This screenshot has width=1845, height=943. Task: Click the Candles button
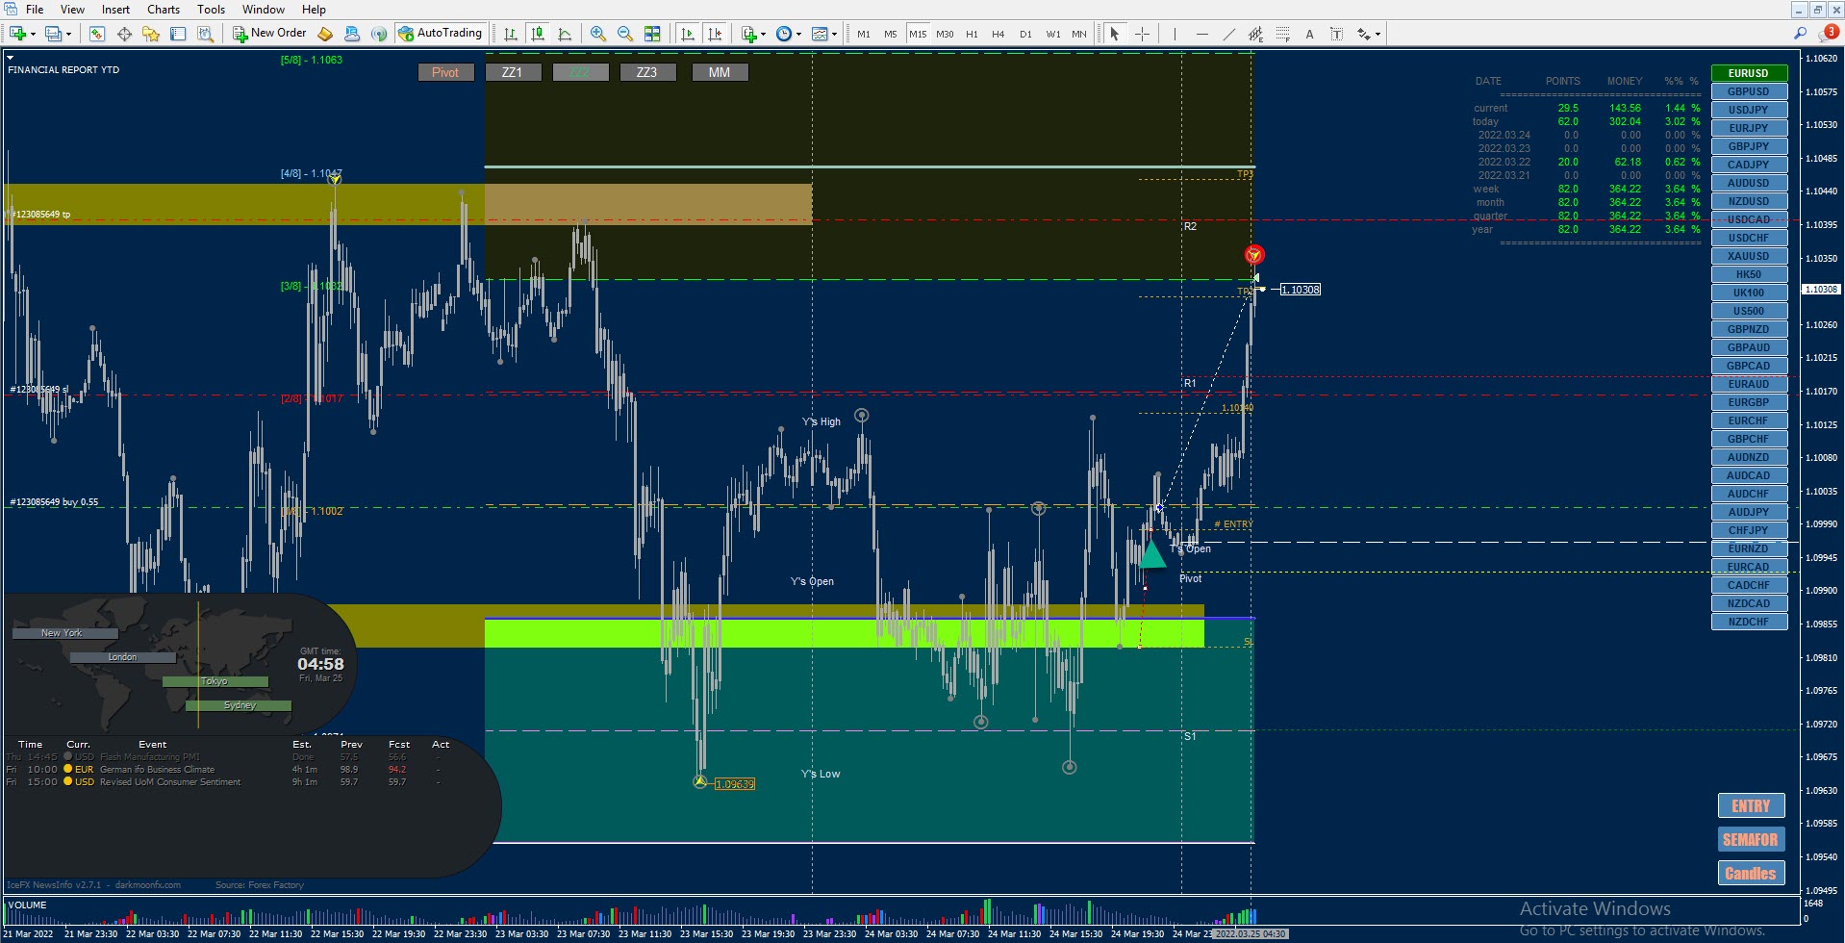[x=1751, y=874]
